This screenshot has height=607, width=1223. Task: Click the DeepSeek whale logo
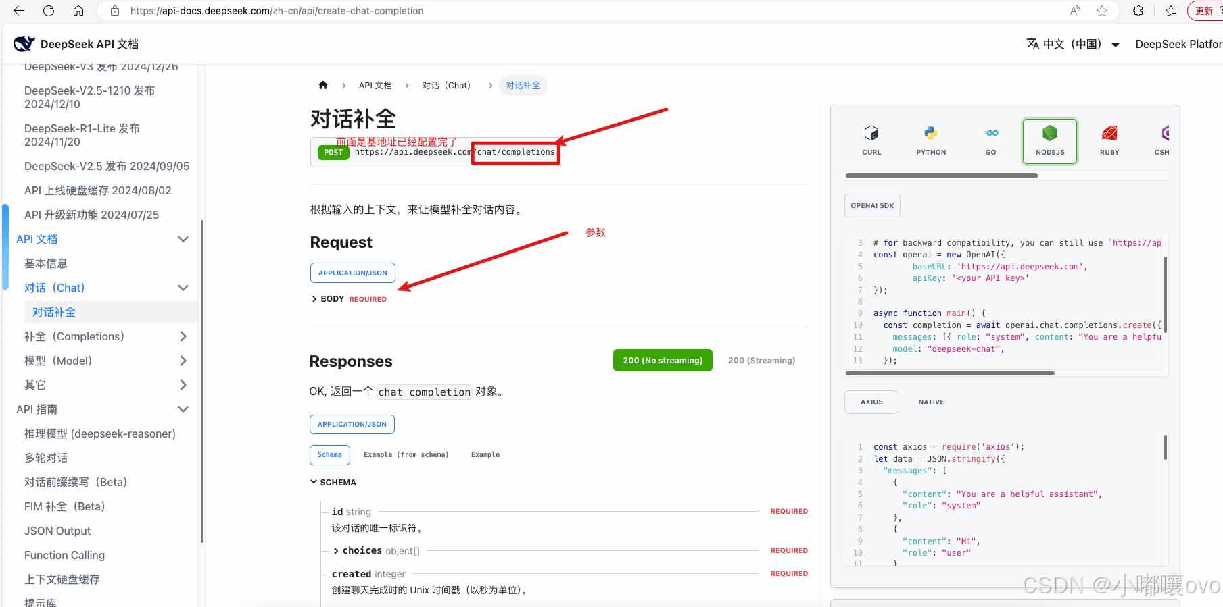[x=24, y=44]
